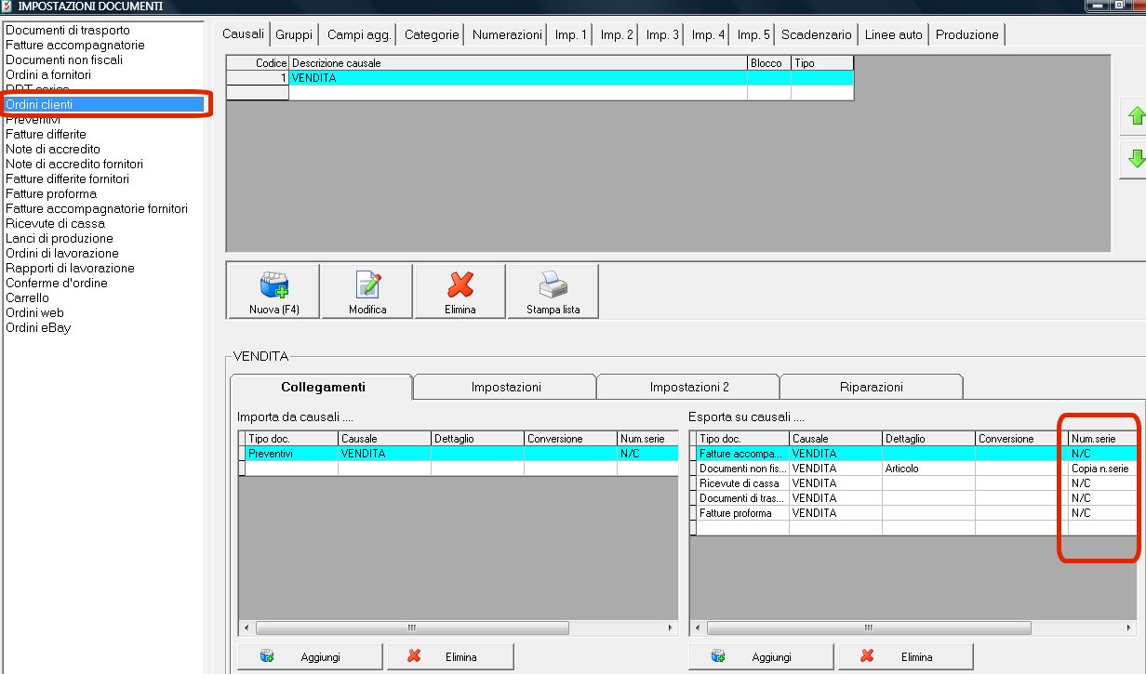Select Documenti di trasporto in list
Image resolution: width=1146 pixels, height=674 pixels.
coord(68,30)
